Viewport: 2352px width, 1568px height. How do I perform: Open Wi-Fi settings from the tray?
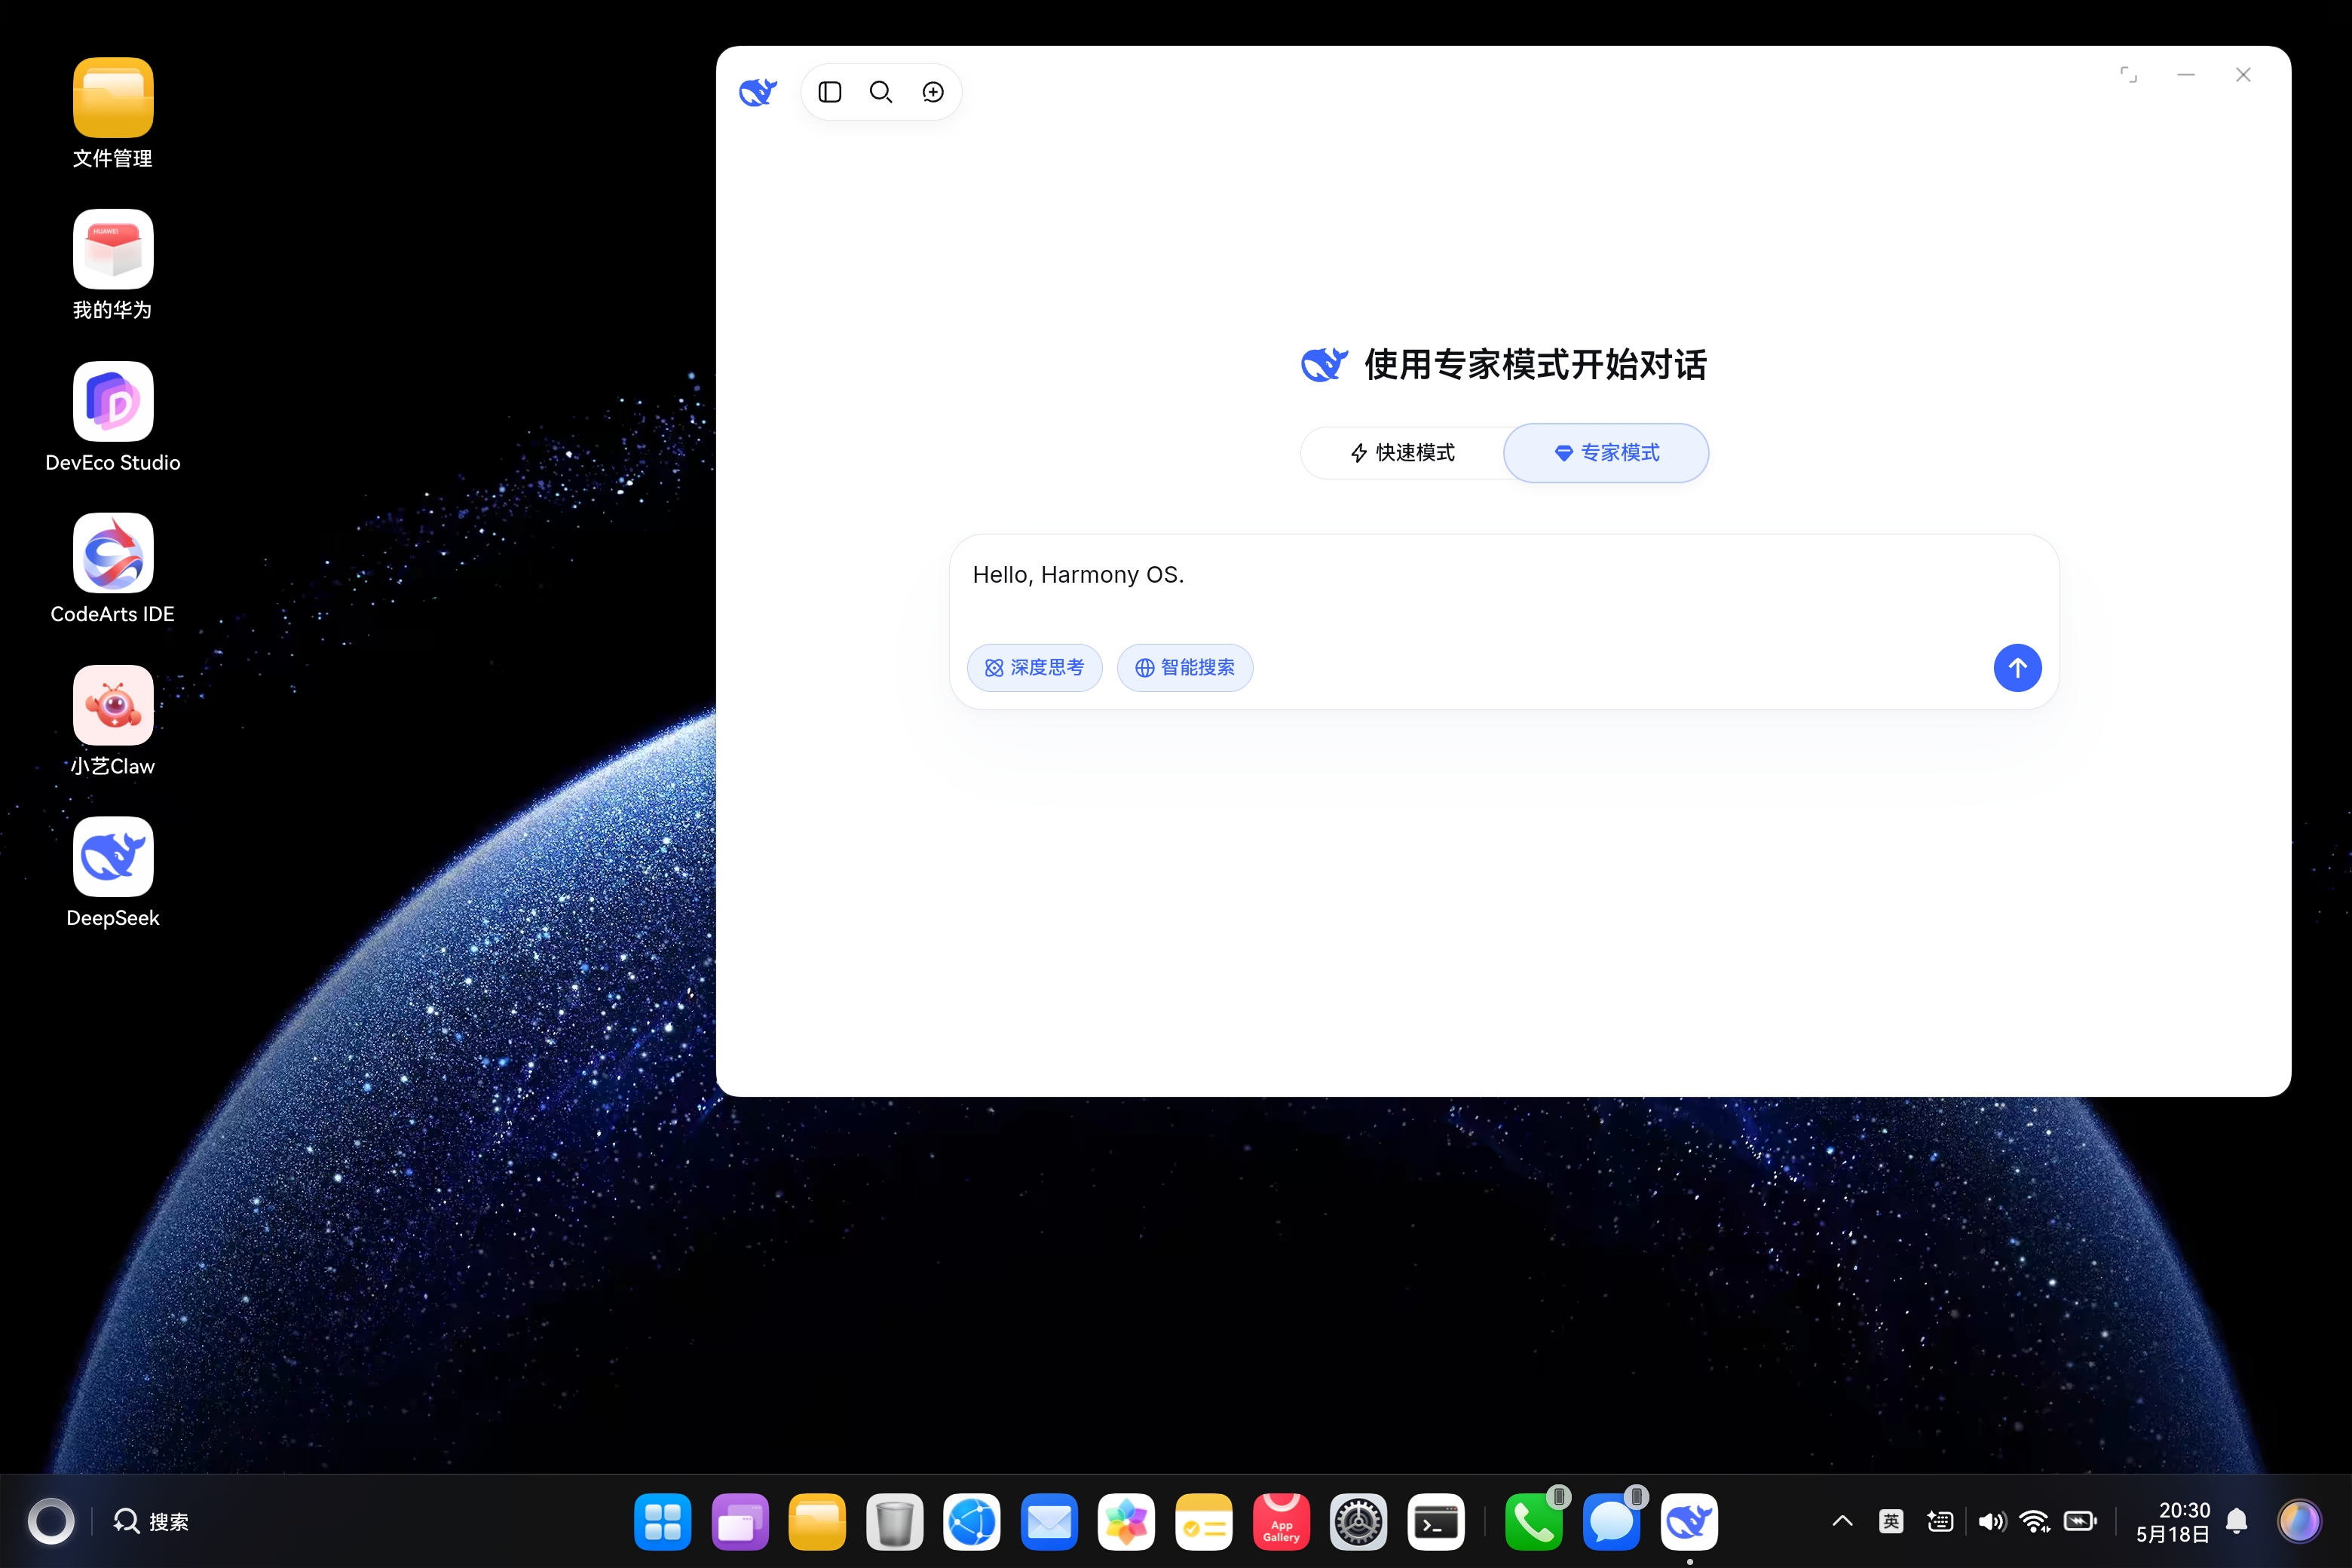pyautogui.click(x=2035, y=1522)
